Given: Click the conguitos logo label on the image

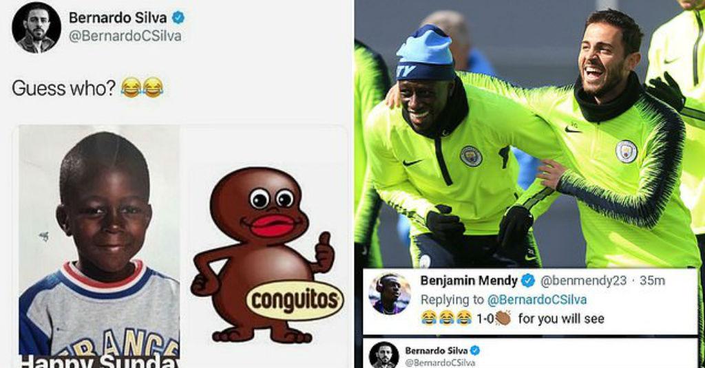Looking at the screenshot, I should point(295,300).
